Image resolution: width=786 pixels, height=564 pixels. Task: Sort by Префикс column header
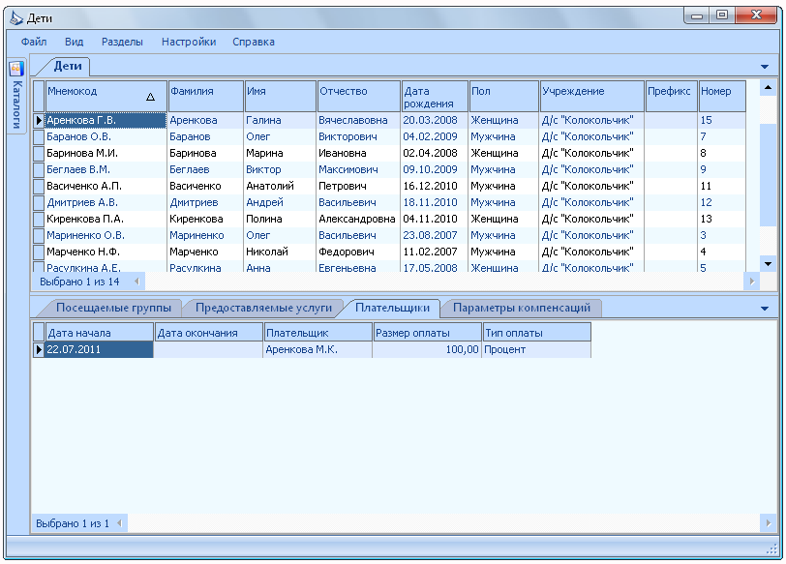click(x=672, y=96)
